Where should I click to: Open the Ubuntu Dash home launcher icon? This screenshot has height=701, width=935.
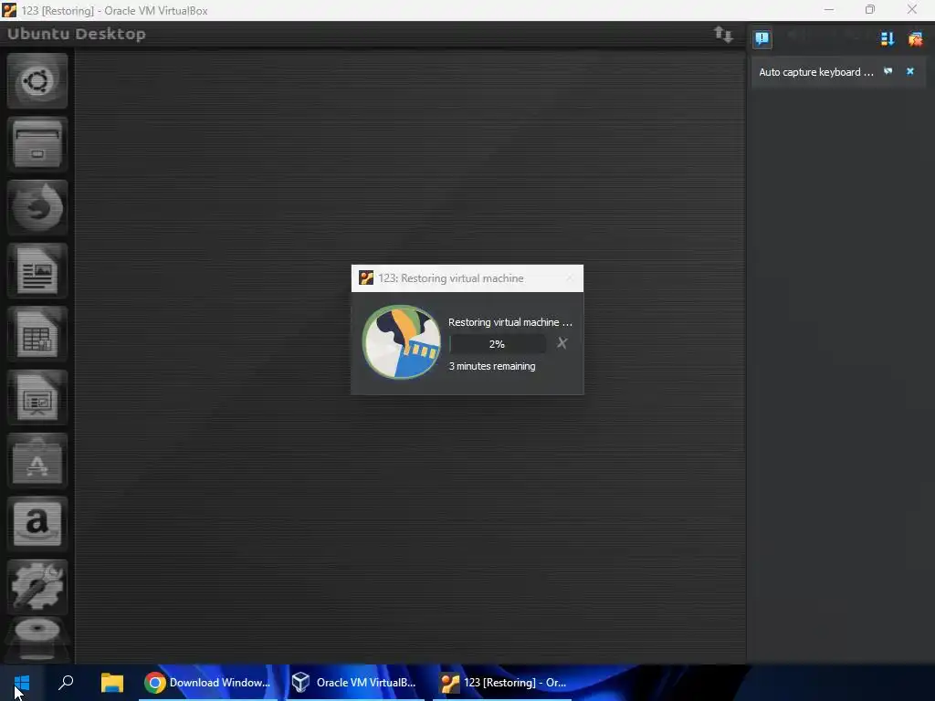point(37,80)
